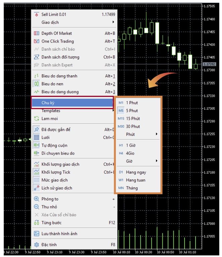
Task: Toggle Tự động cuộn auto scroll
Action: coord(36,146)
